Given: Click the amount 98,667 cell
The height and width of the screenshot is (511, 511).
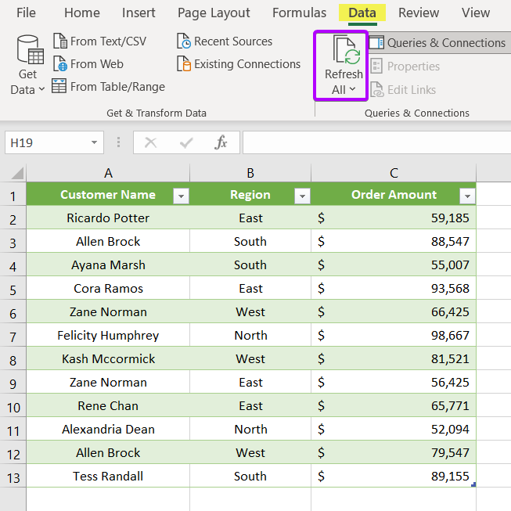Looking at the screenshot, I should point(394,335).
